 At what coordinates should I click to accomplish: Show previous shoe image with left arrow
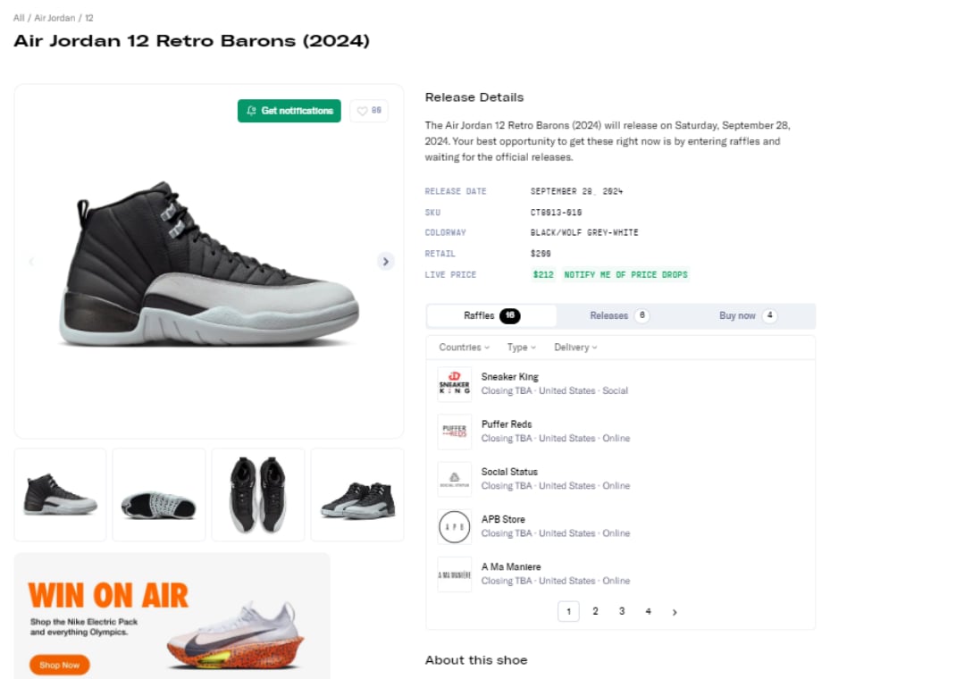[x=31, y=262]
